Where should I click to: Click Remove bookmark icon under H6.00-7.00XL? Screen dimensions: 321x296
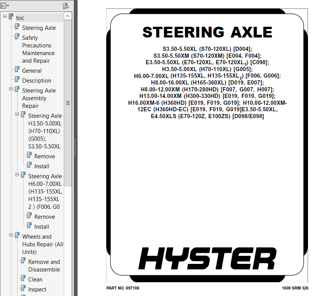(29, 215)
